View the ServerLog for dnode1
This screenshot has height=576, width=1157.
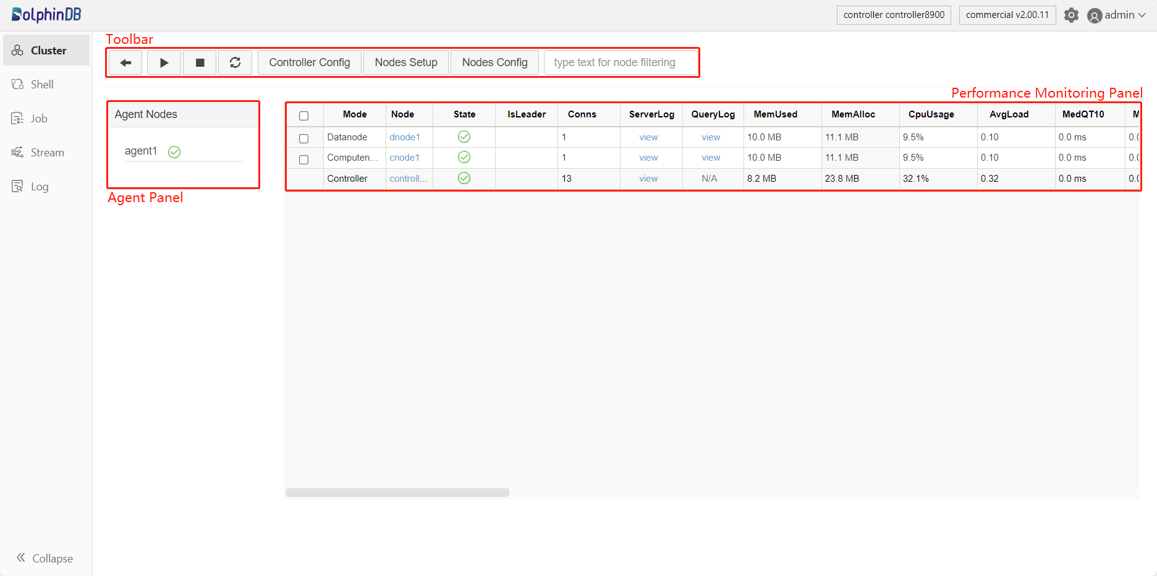(648, 137)
